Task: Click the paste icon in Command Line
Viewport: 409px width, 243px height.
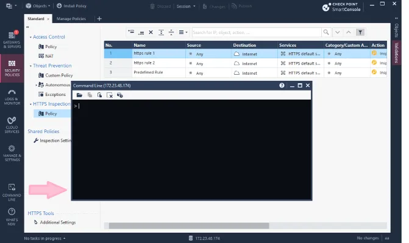Action: click(x=99, y=95)
